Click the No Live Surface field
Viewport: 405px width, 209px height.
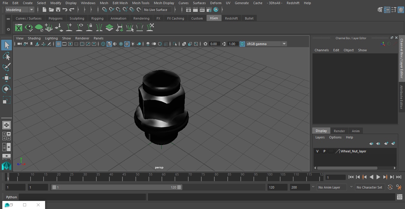point(157,10)
